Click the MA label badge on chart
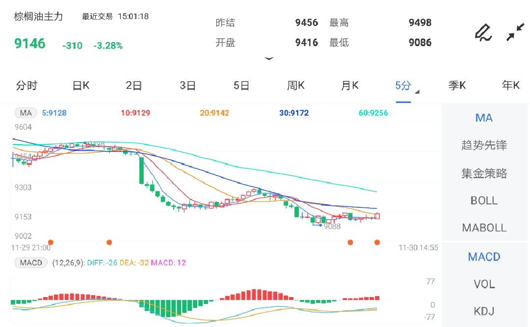This screenshot has height=327, width=530. (x=26, y=113)
